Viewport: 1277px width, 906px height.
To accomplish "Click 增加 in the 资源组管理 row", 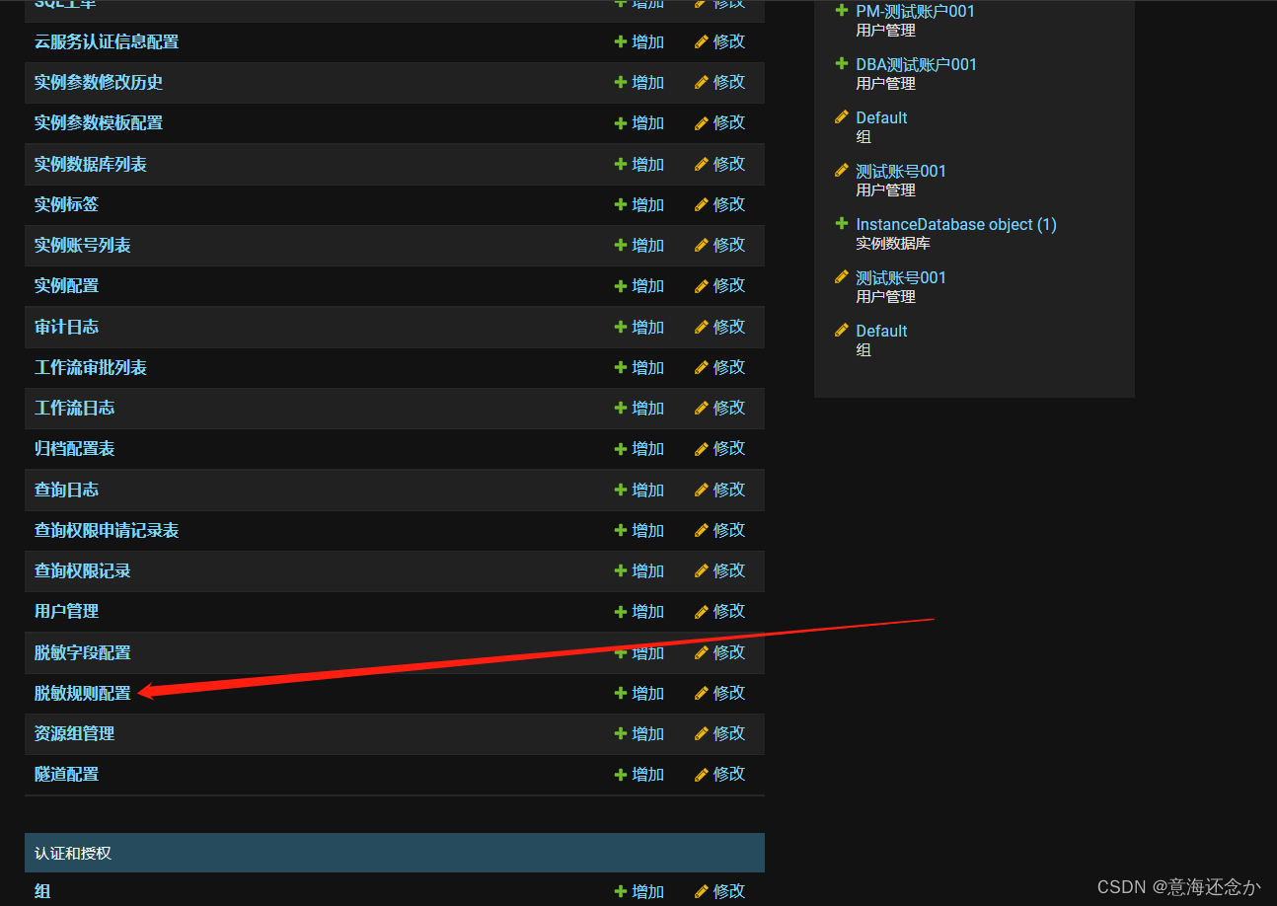I will pos(639,733).
